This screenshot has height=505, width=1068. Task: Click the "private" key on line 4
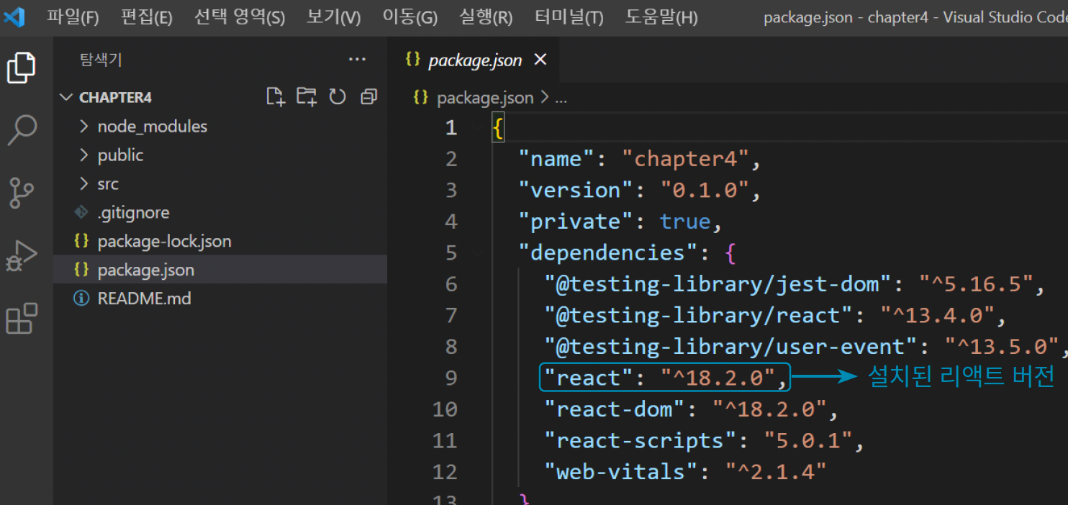click(575, 222)
